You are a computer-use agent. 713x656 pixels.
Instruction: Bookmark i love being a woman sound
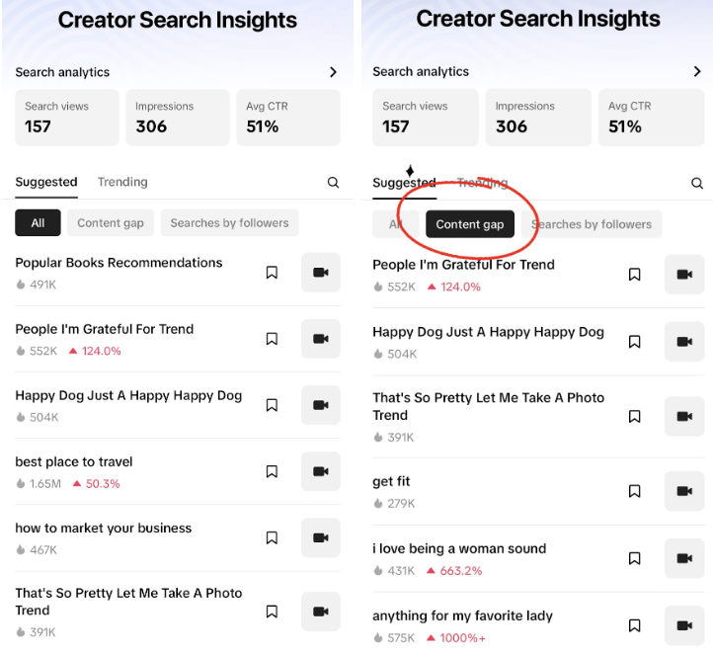pyautogui.click(x=634, y=558)
